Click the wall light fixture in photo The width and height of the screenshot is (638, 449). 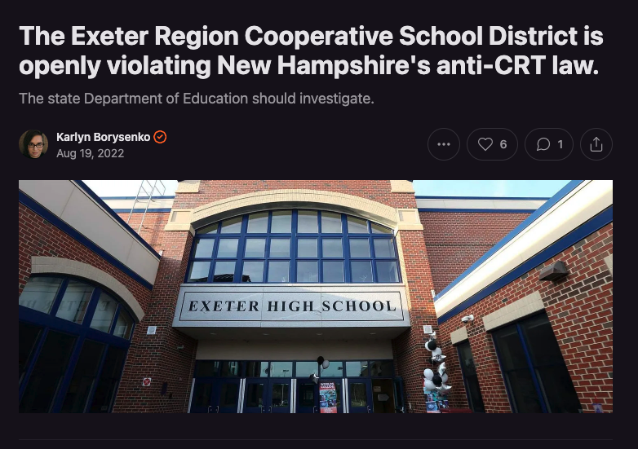click(553, 271)
